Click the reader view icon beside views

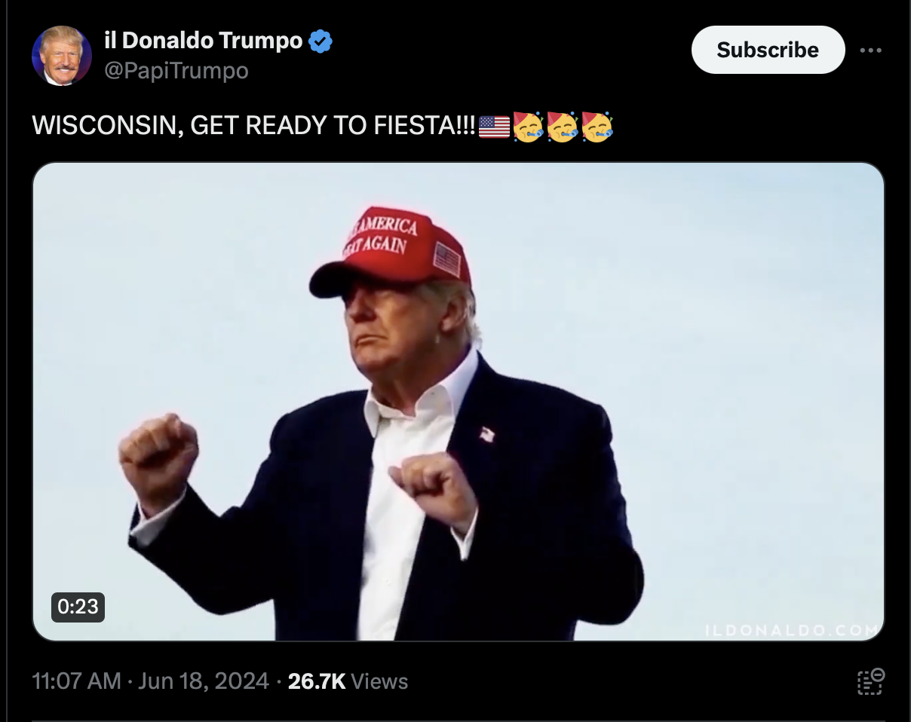click(871, 681)
